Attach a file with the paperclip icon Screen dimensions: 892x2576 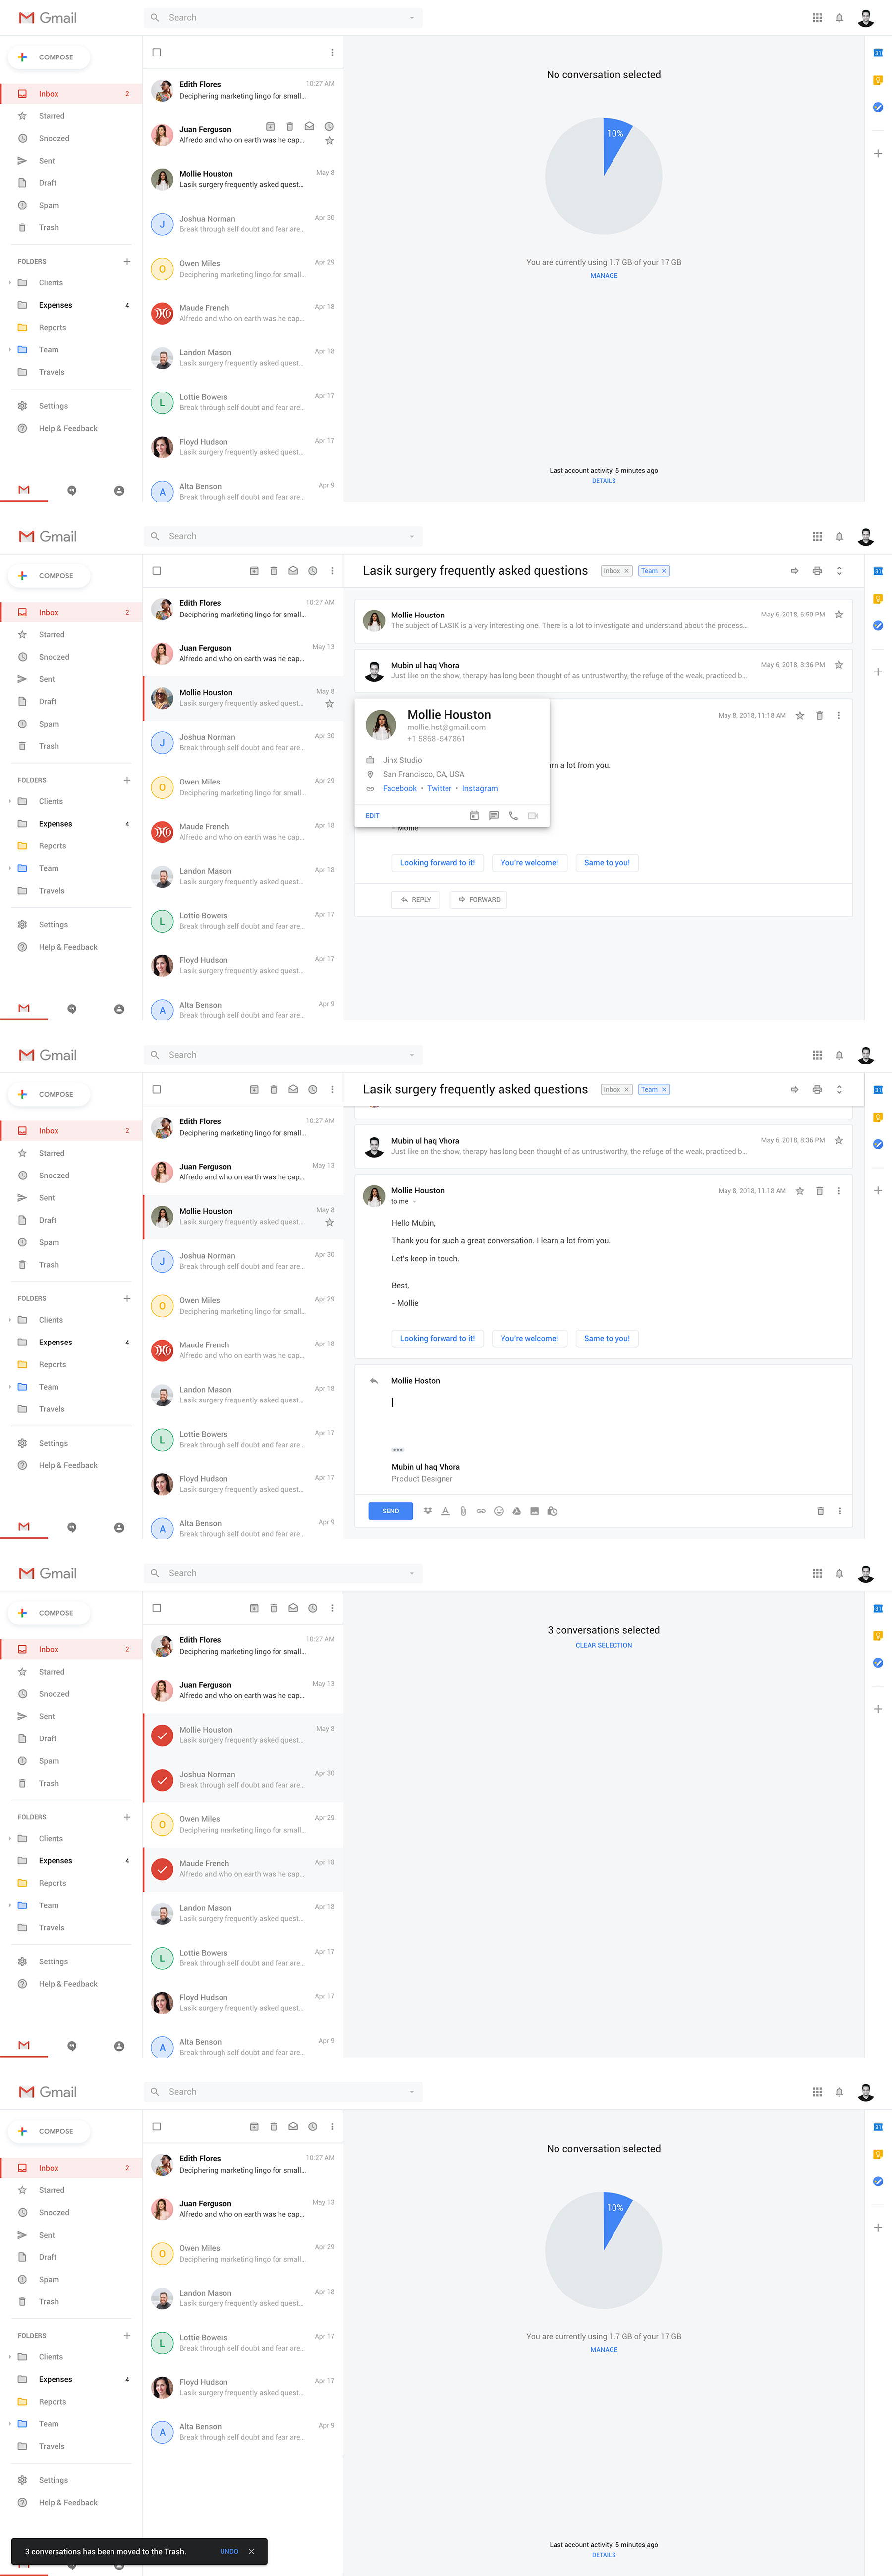coord(463,1511)
